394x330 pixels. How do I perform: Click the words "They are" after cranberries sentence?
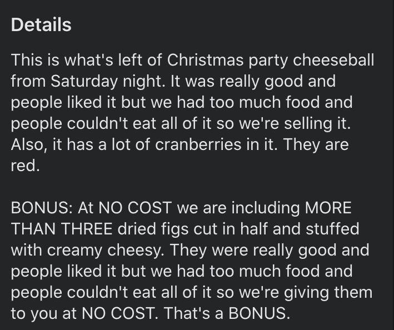[x=316, y=144]
